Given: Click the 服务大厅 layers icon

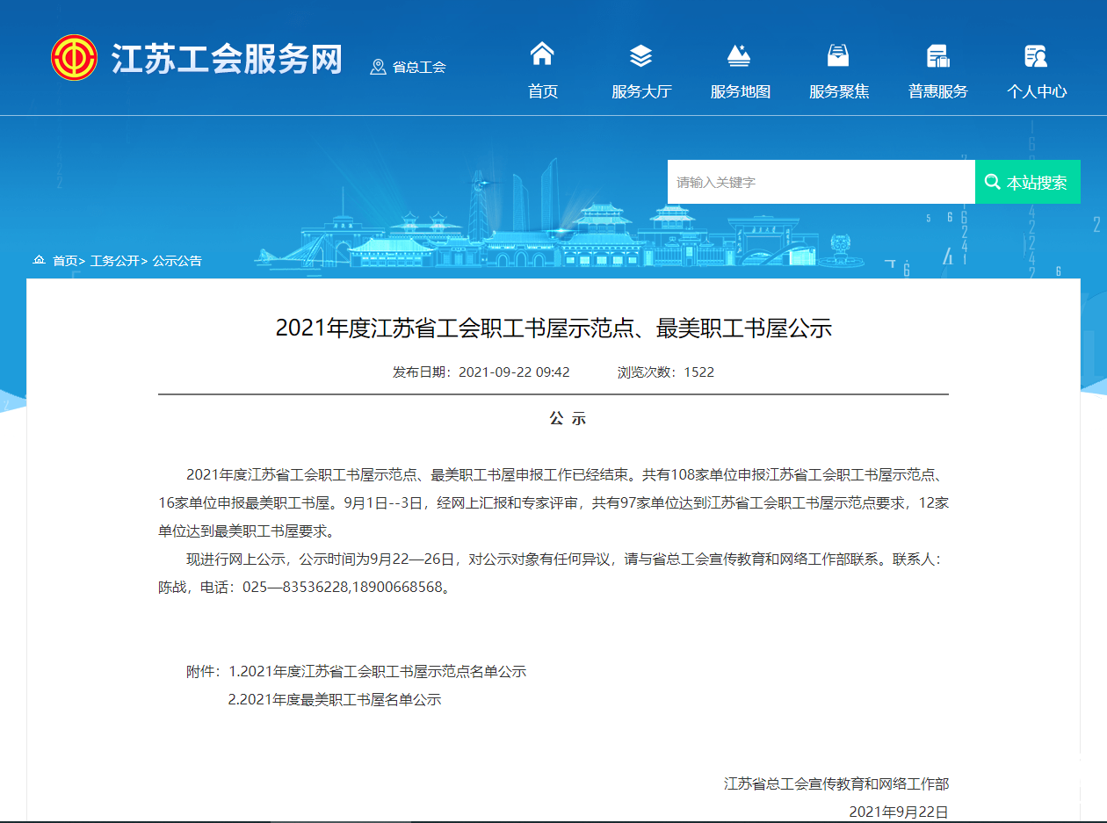Looking at the screenshot, I should (x=641, y=55).
